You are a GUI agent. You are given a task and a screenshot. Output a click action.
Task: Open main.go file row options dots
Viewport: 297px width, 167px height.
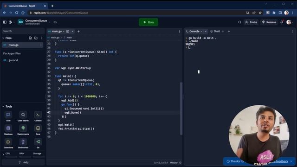pyautogui.click(x=41, y=45)
